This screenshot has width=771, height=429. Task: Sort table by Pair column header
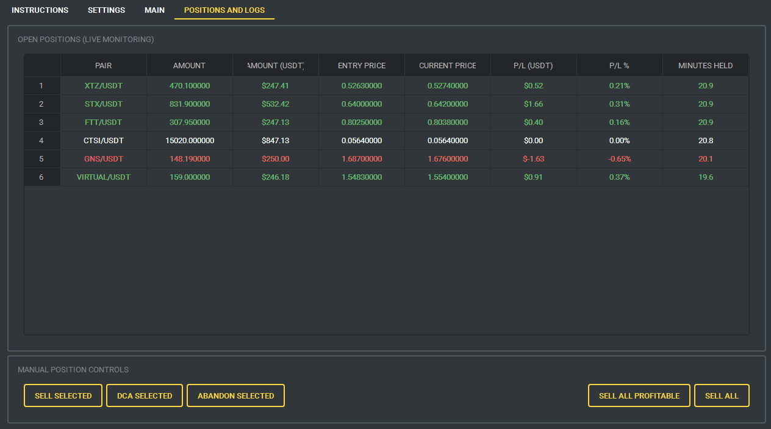click(x=104, y=66)
